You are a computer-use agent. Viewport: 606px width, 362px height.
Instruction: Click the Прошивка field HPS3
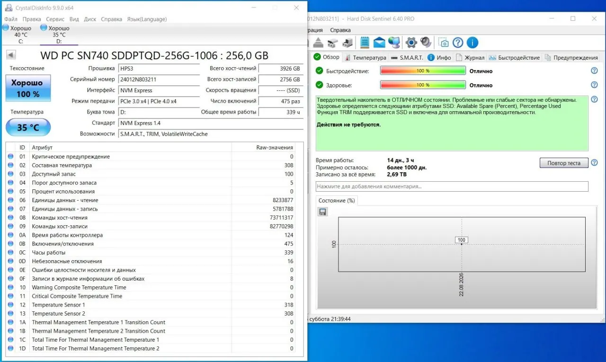click(159, 69)
